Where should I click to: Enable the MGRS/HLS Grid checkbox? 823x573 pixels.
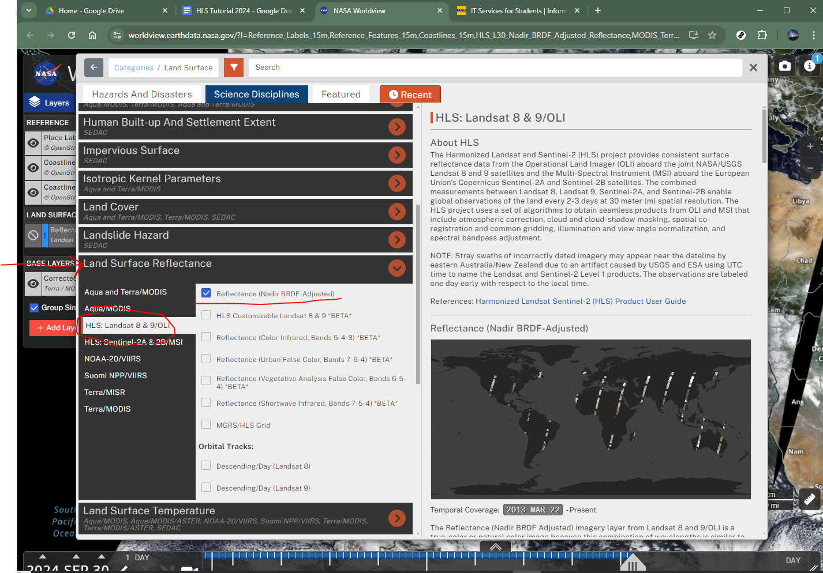pos(206,424)
